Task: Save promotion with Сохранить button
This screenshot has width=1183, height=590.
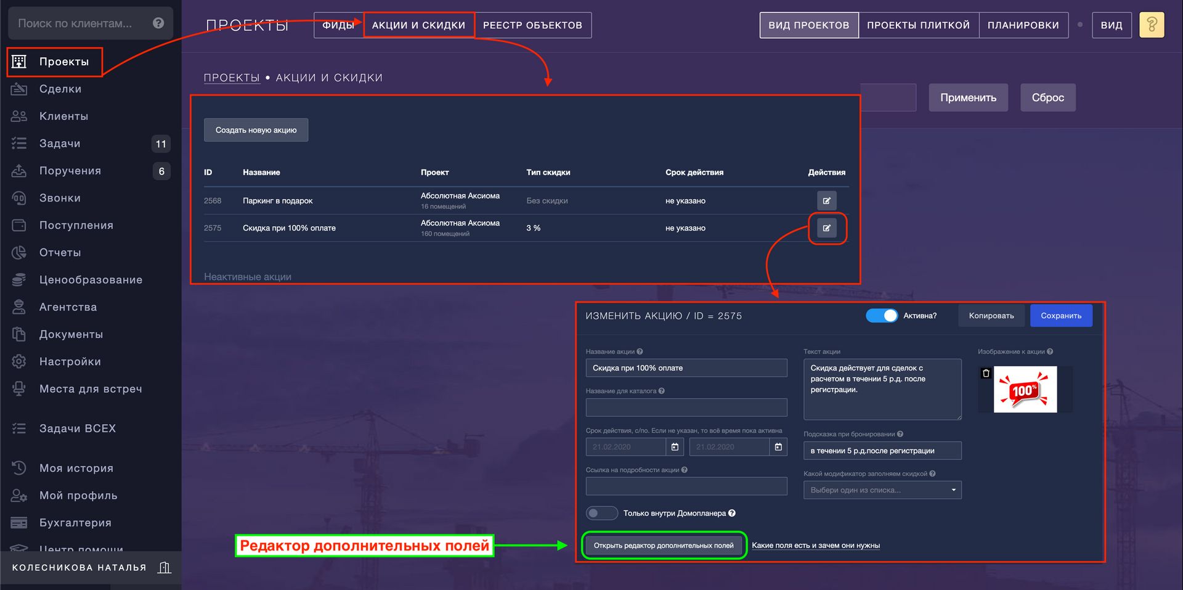Action: [x=1060, y=316]
